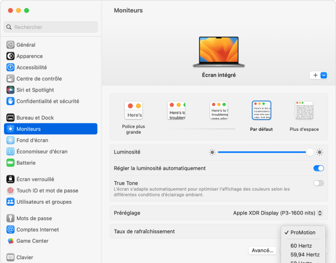Viewport: 336px width, 263px height.
Task: Click Comptes Internet at-sign icon
Action: point(10,230)
